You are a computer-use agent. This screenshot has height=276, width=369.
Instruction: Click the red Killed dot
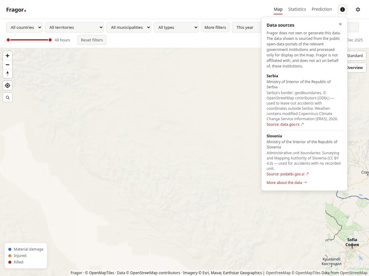pyautogui.click(x=10, y=262)
